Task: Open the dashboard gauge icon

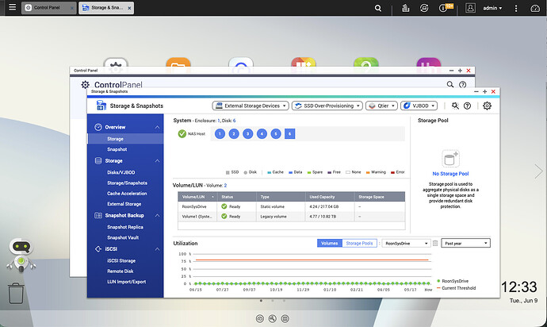Action: (x=535, y=8)
